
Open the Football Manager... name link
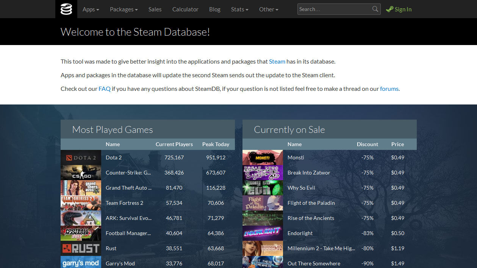128,233
